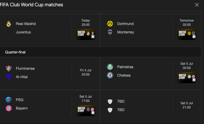Click the Borussia Dortmund BVB logo
This screenshot has height=124, width=204.
tap(110, 24)
